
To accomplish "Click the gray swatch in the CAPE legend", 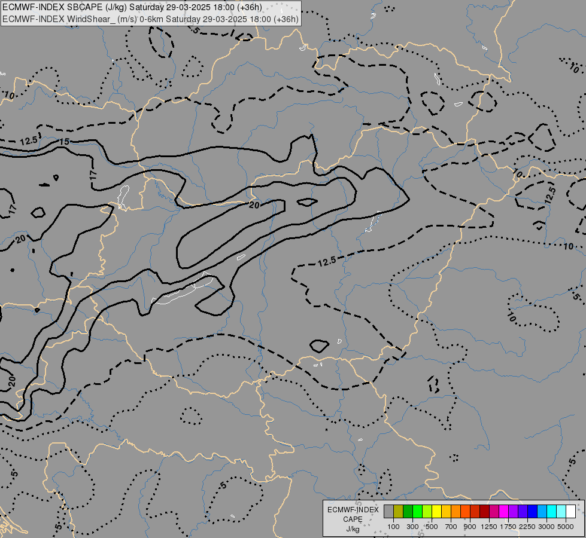I will click(x=388, y=511).
